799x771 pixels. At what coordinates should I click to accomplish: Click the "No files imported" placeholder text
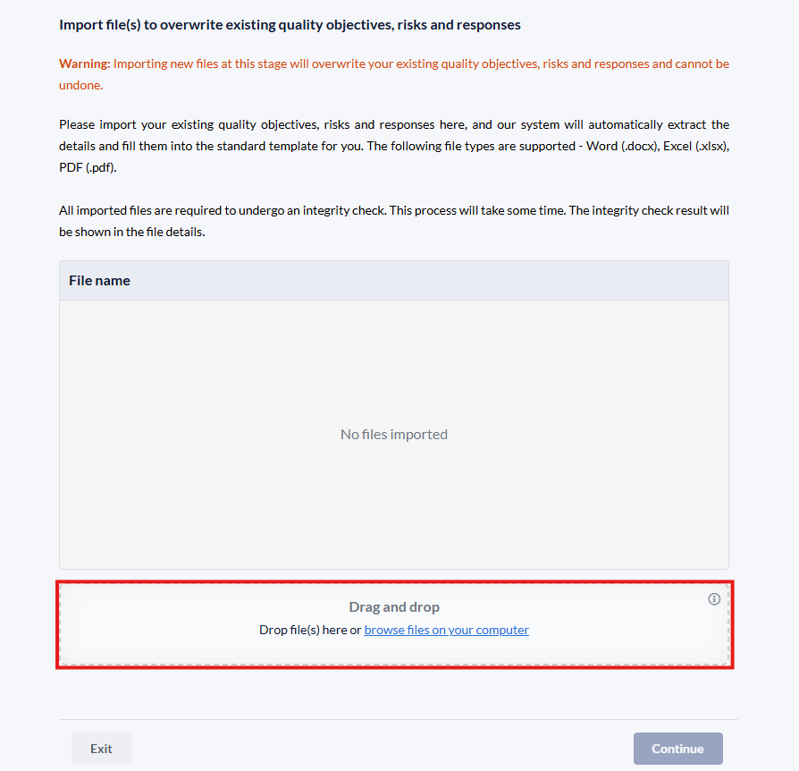coord(394,435)
